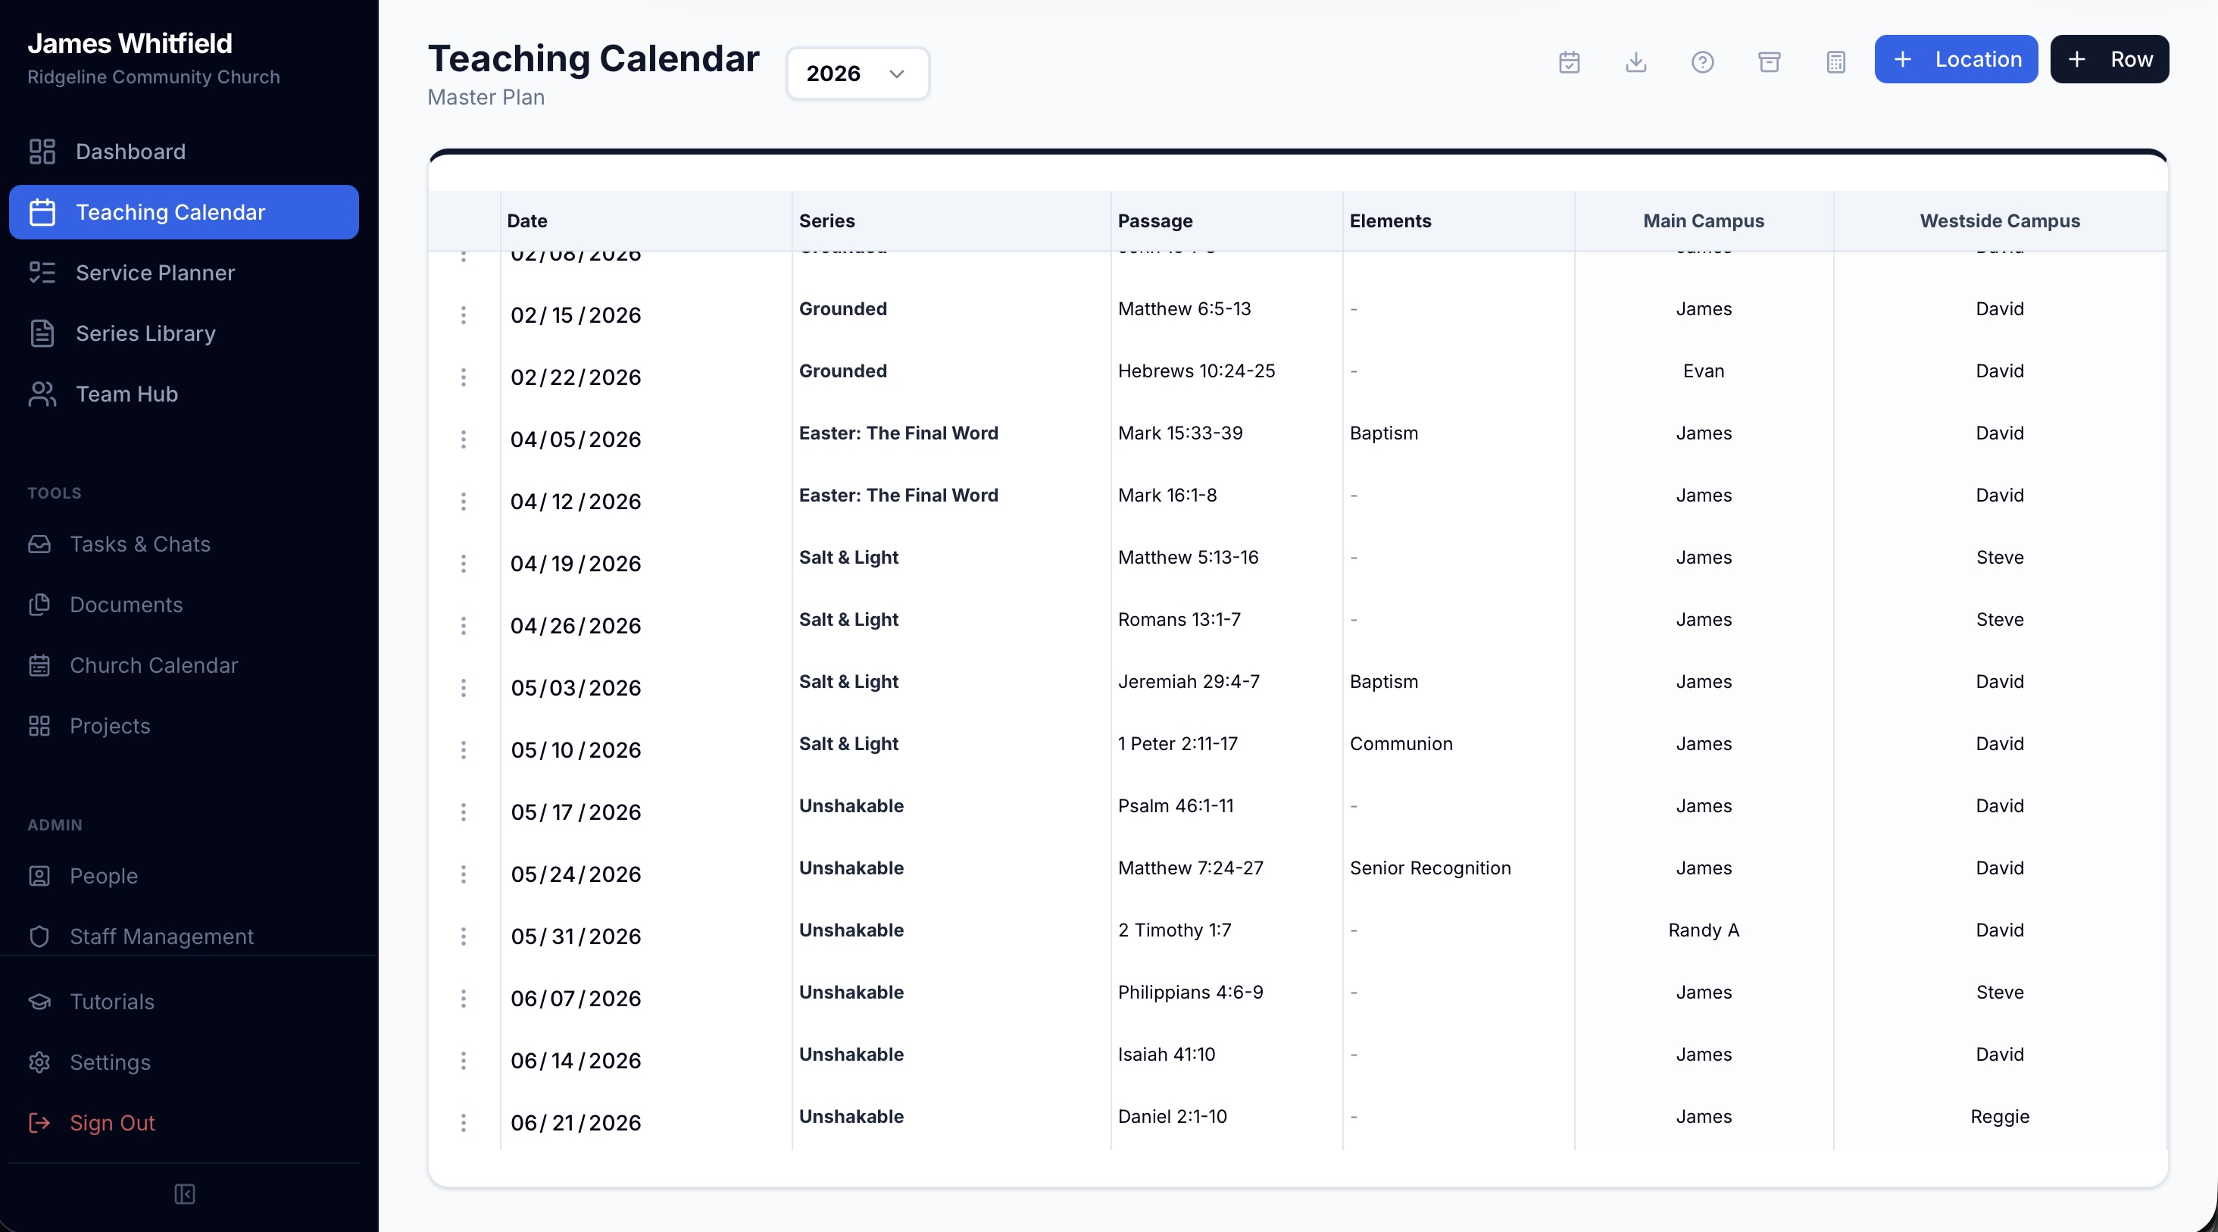Open the help icon near the toolbar
Image resolution: width=2218 pixels, height=1232 pixels.
pyautogui.click(x=1702, y=61)
